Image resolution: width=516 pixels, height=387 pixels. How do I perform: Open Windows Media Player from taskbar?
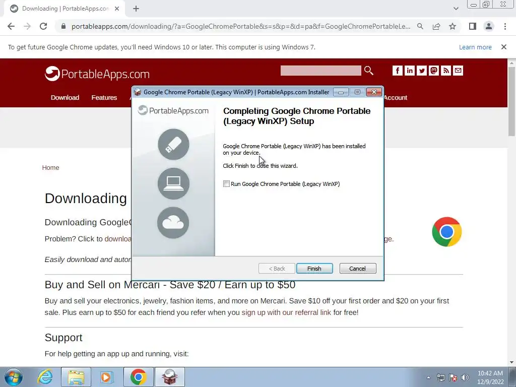click(x=106, y=377)
